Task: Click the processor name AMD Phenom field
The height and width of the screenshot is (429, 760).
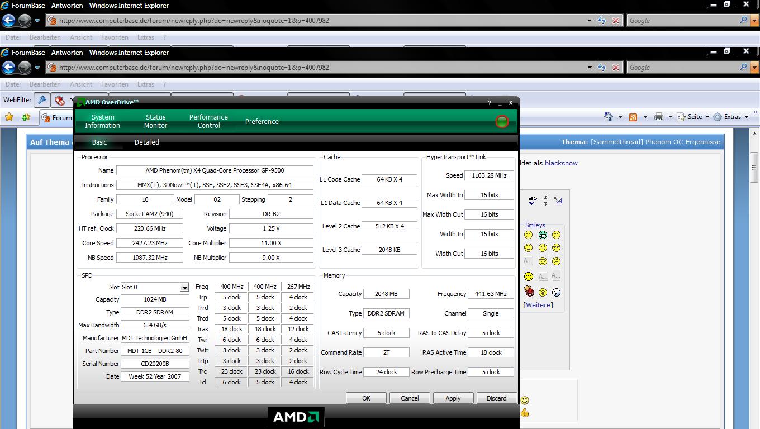Action: 215,170
